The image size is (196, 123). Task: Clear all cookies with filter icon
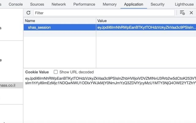(182, 13)
